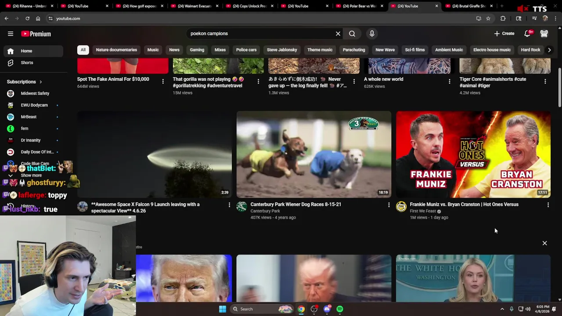562x316 pixels.
Task: Open Midwest Safety subscription
Action: point(33,93)
